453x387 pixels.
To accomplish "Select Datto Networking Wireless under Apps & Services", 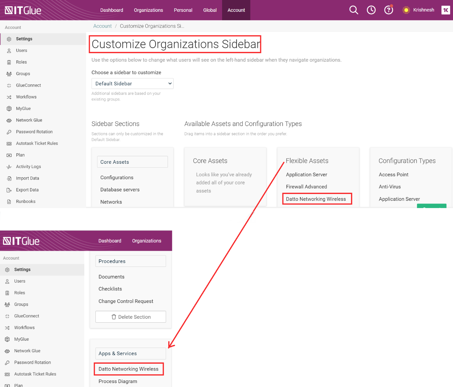I will pyautogui.click(x=129, y=369).
